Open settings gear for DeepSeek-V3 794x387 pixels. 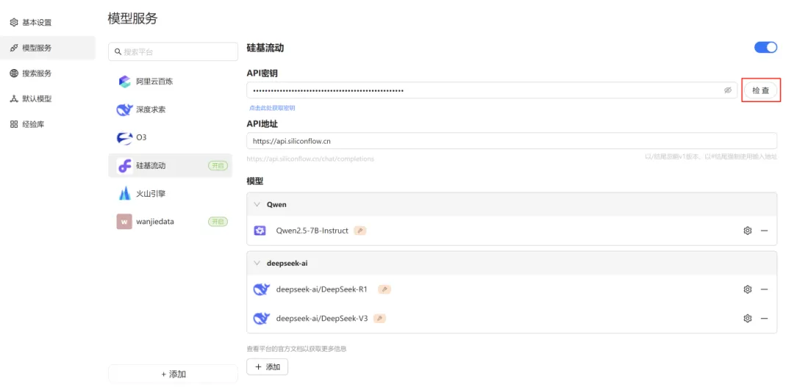(747, 318)
